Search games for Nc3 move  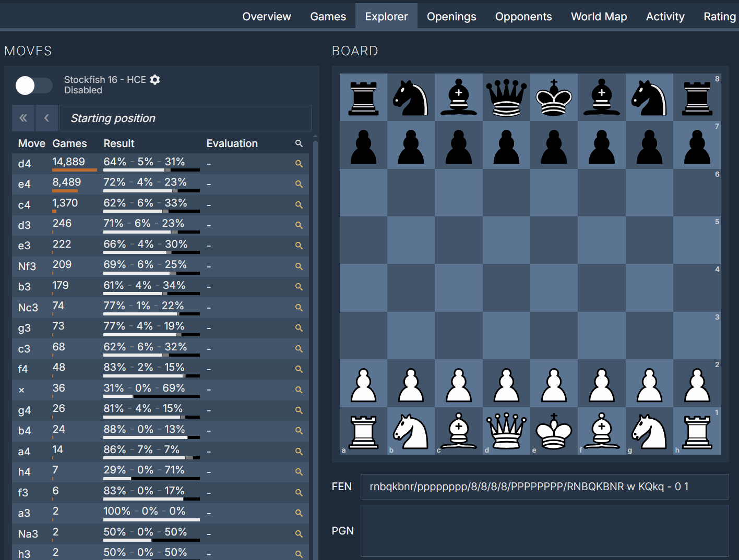tap(299, 308)
